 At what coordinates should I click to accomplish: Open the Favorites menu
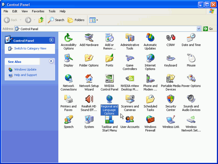coord(38,11)
